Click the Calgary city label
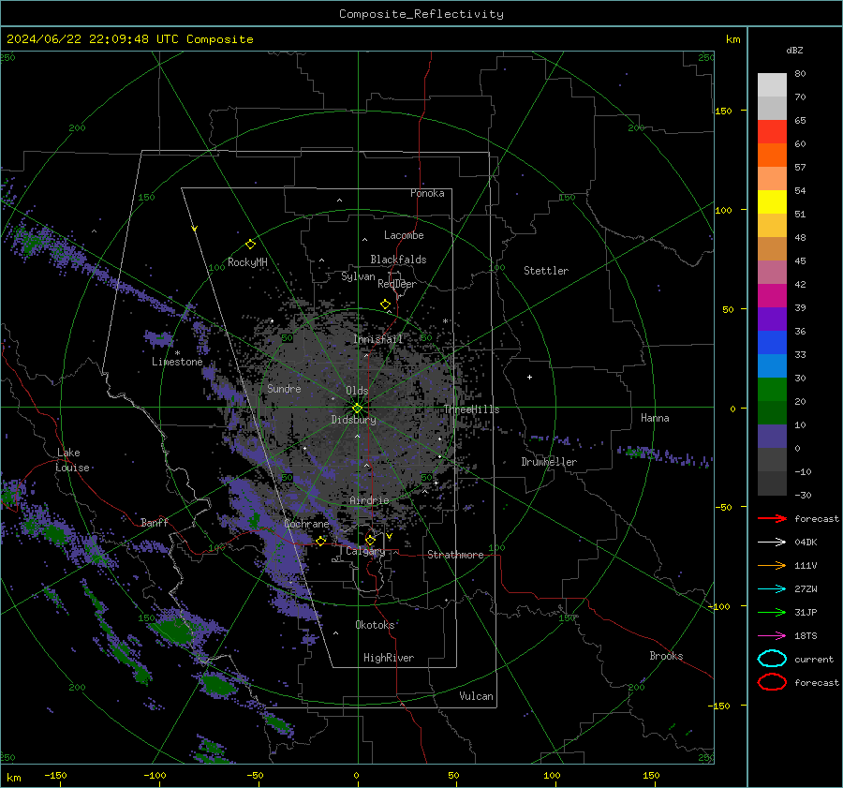This screenshot has height=788, width=843. pyautogui.click(x=365, y=551)
